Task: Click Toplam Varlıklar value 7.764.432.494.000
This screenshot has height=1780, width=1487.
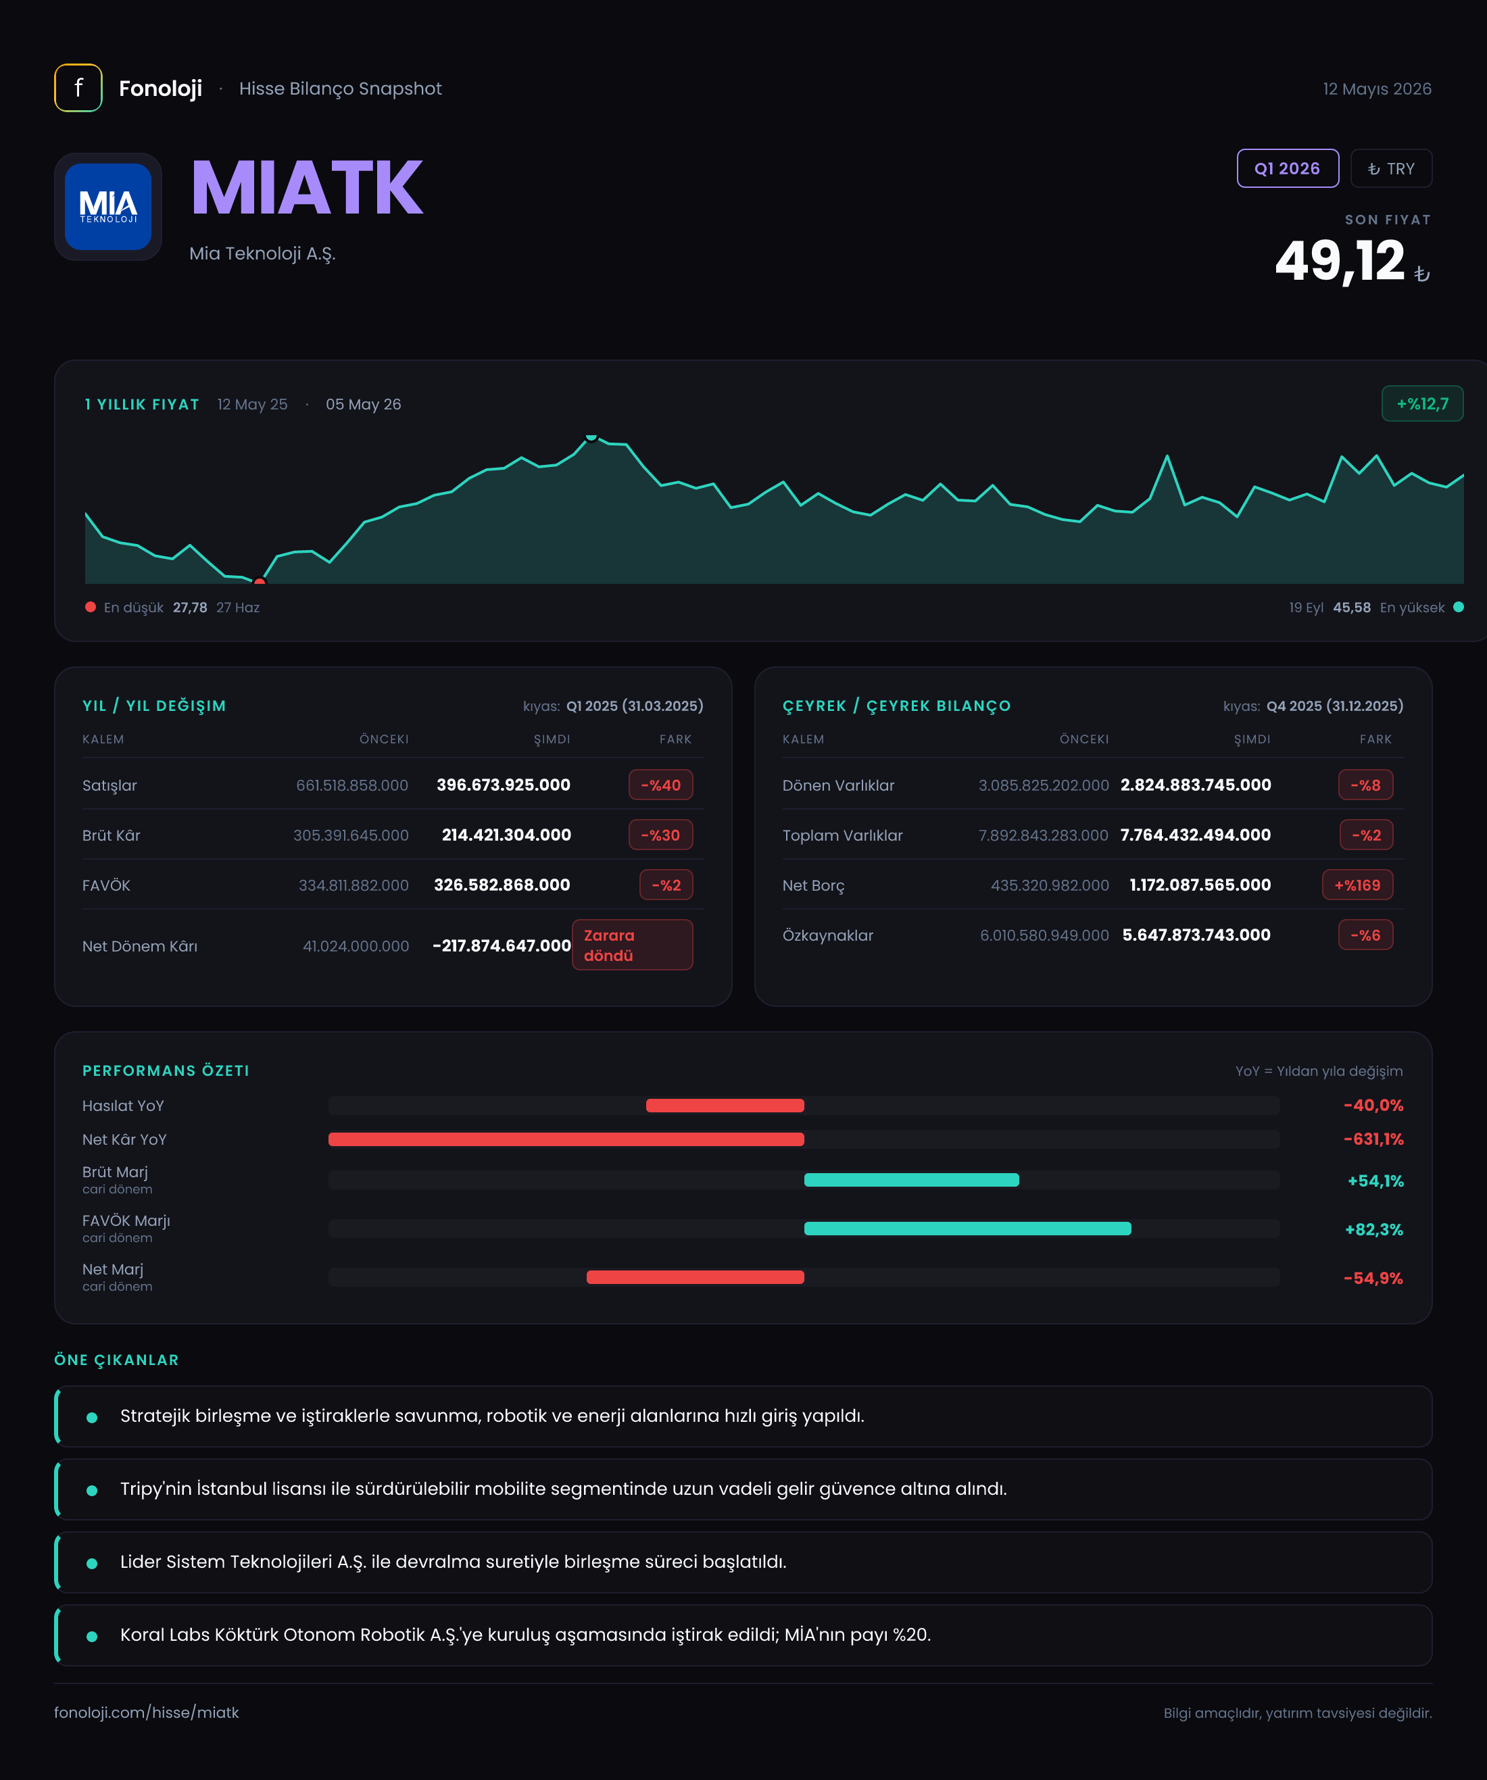Action: coord(1196,835)
